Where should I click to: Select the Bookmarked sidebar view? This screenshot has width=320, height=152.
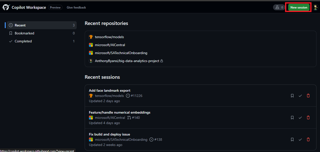42,33
